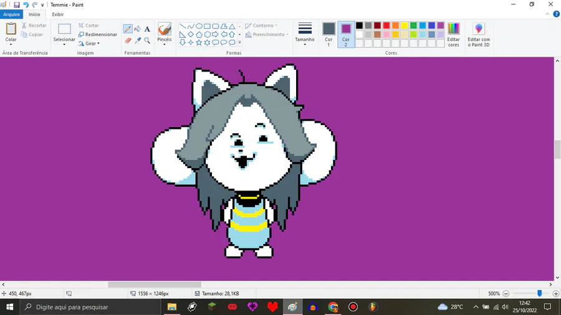Viewport: 561px width, 315px height.
Task: Click the Editar cores button
Action: (453, 34)
